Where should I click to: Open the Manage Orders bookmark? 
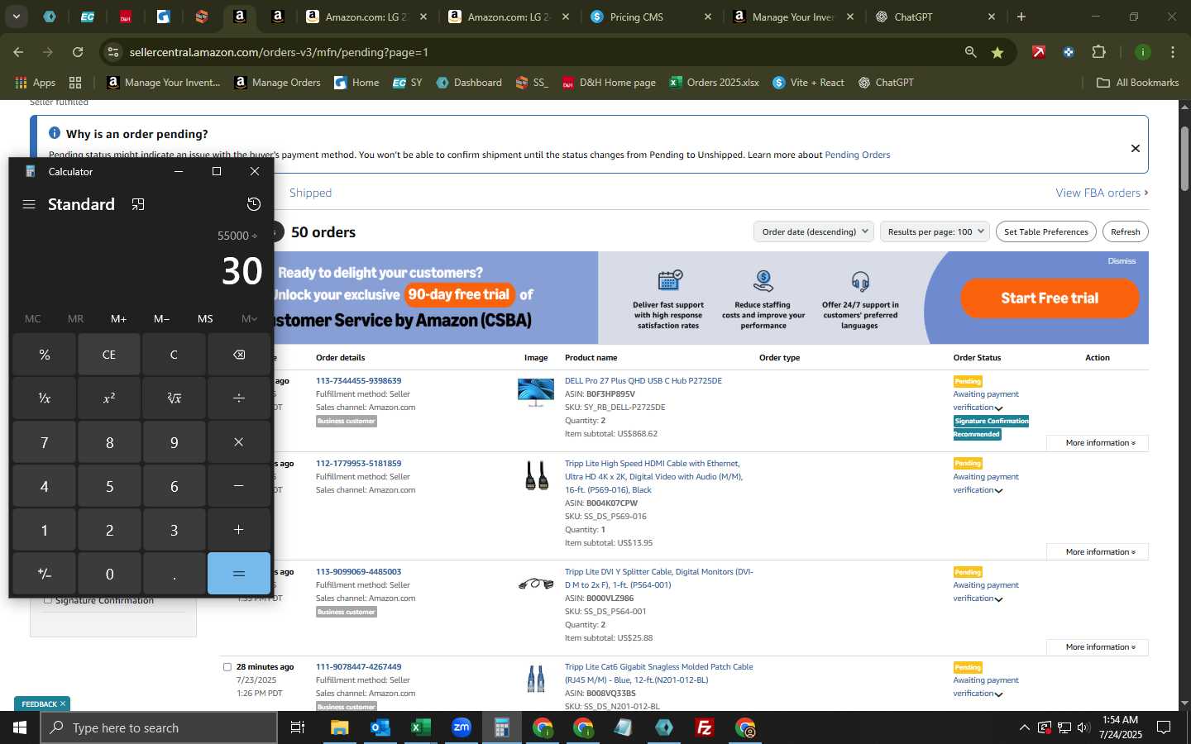278,83
